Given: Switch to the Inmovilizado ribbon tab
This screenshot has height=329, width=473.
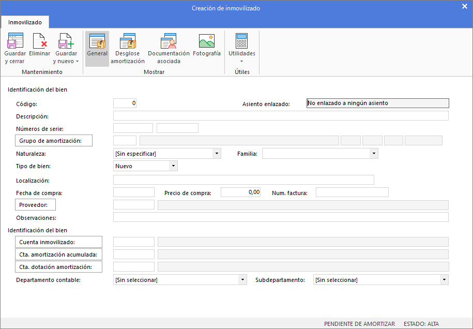Looking at the screenshot, I should click(25, 22).
